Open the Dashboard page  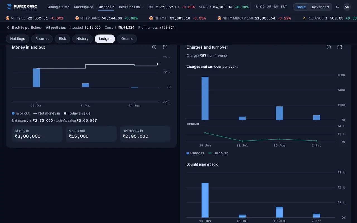pyautogui.click(x=106, y=7)
